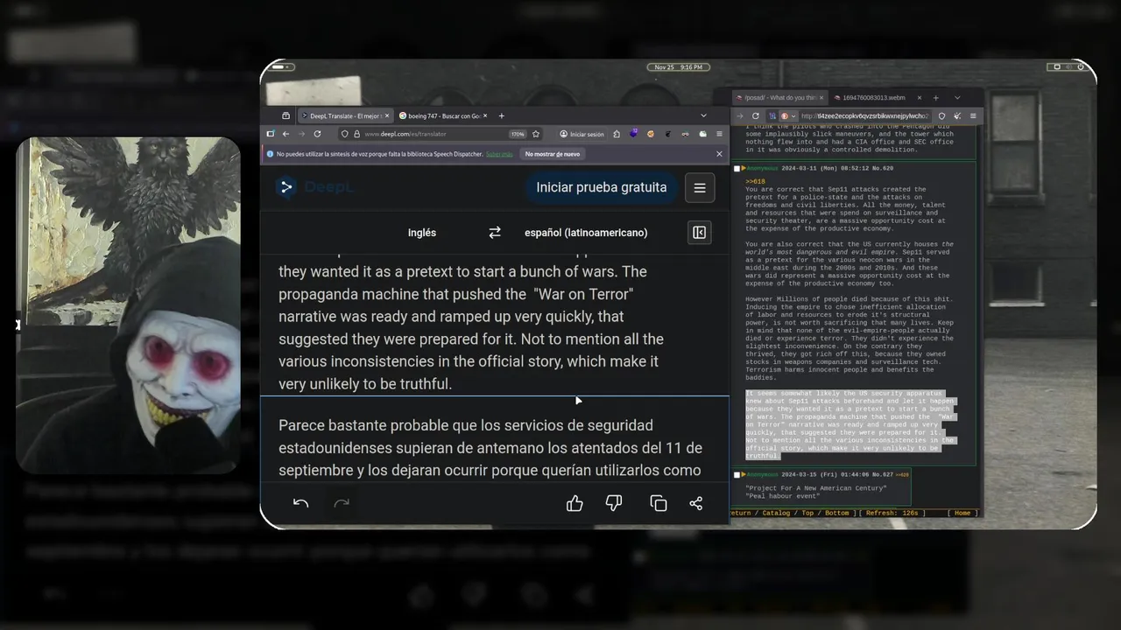Screen dimensions: 1121x630
Task: Jump to Bottom via footer link
Action: click(x=836, y=513)
